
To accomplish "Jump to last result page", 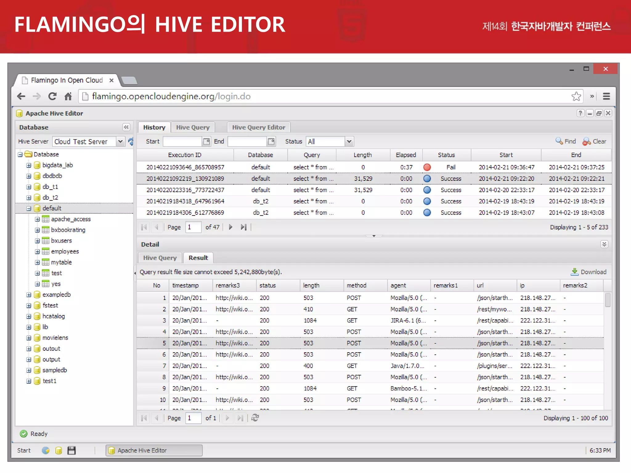I will pyautogui.click(x=240, y=418).
